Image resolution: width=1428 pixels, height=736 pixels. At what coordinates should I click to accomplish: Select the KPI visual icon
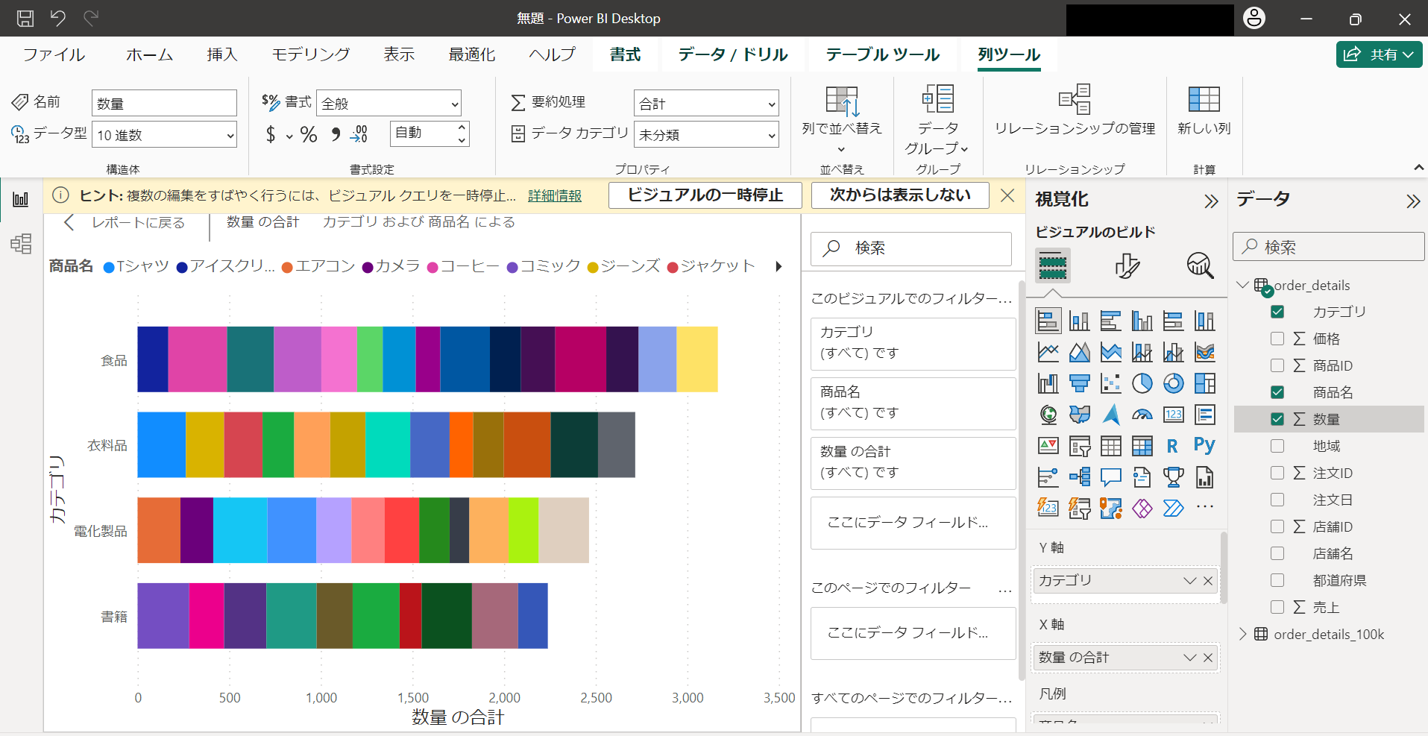pos(1048,446)
